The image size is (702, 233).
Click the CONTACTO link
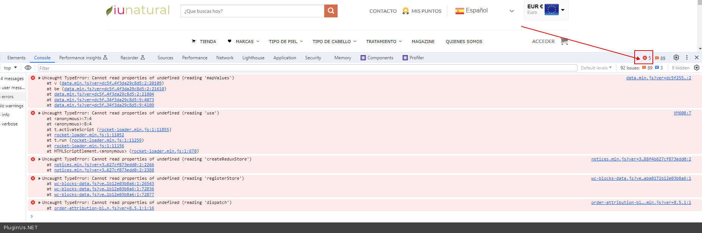tap(383, 11)
